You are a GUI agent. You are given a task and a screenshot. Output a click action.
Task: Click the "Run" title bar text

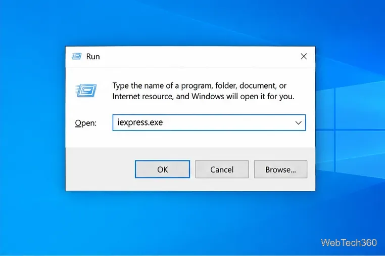(x=93, y=57)
